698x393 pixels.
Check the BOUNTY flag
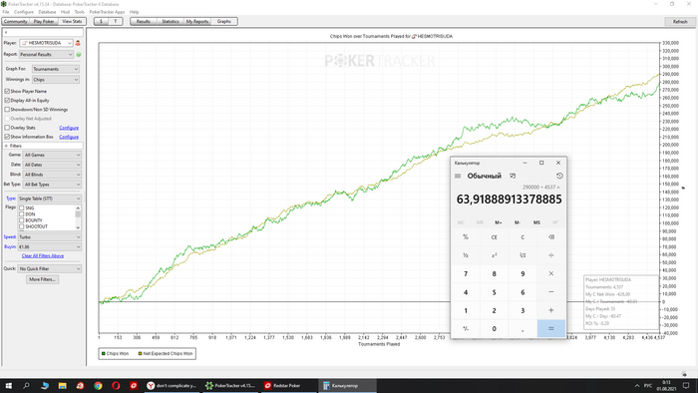(21, 220)
